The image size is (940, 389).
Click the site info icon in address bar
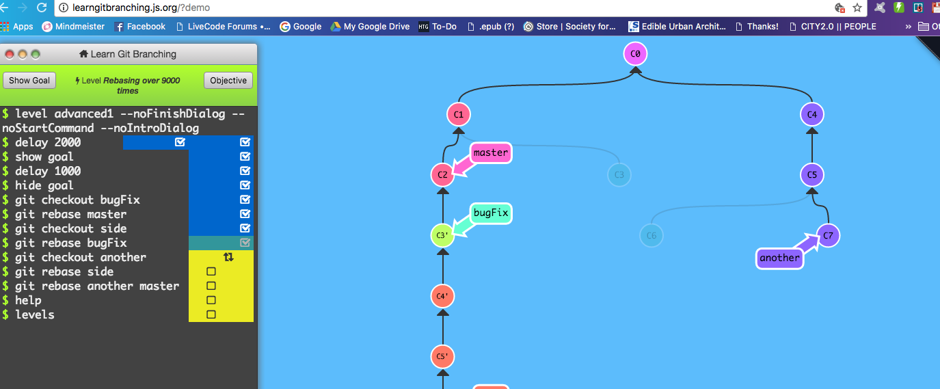click(x=64, y=8)
